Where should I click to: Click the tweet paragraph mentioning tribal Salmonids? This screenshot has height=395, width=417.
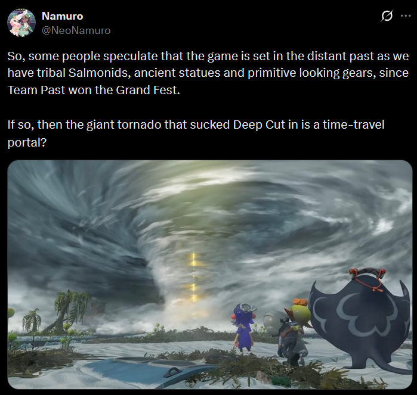[208, 73]
